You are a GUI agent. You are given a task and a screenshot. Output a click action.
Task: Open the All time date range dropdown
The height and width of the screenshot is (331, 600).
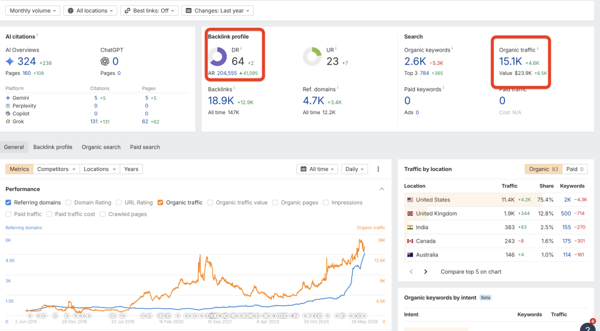[x=317, y=169]
